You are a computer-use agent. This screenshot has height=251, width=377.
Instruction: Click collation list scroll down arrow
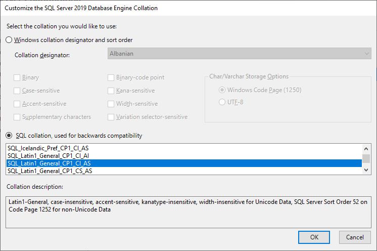click(x=366, y=170)
